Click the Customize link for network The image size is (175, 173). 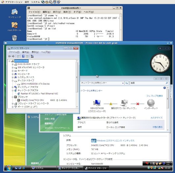click(x=157, y=118)
